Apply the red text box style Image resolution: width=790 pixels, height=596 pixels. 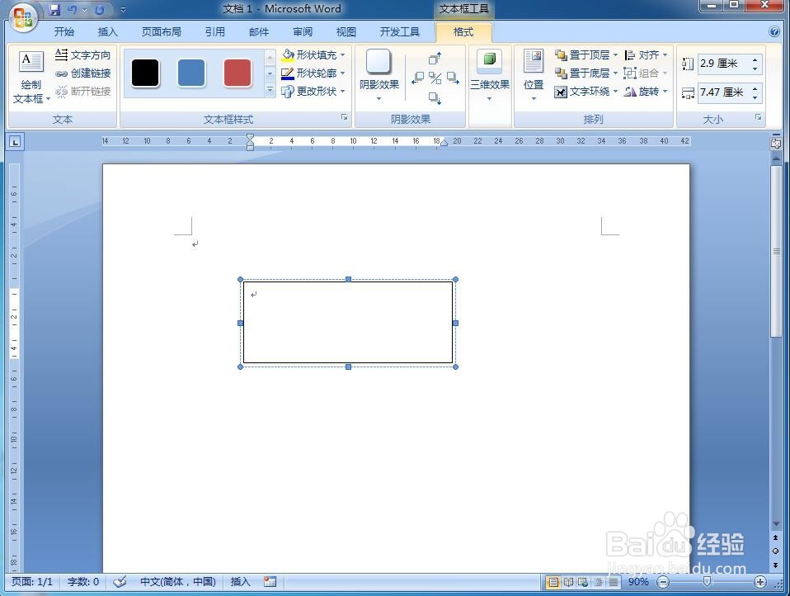[x=237, y=73]
